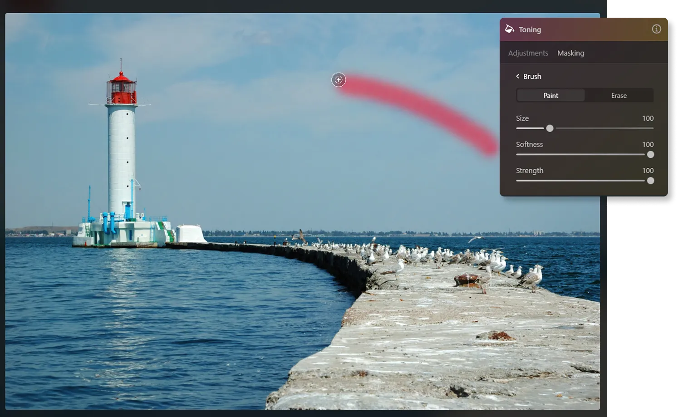Image resolution: width=678 pixels, height=417 pixels.
Task: Click the Strength slider handle
Action: (x=650, y=181)
